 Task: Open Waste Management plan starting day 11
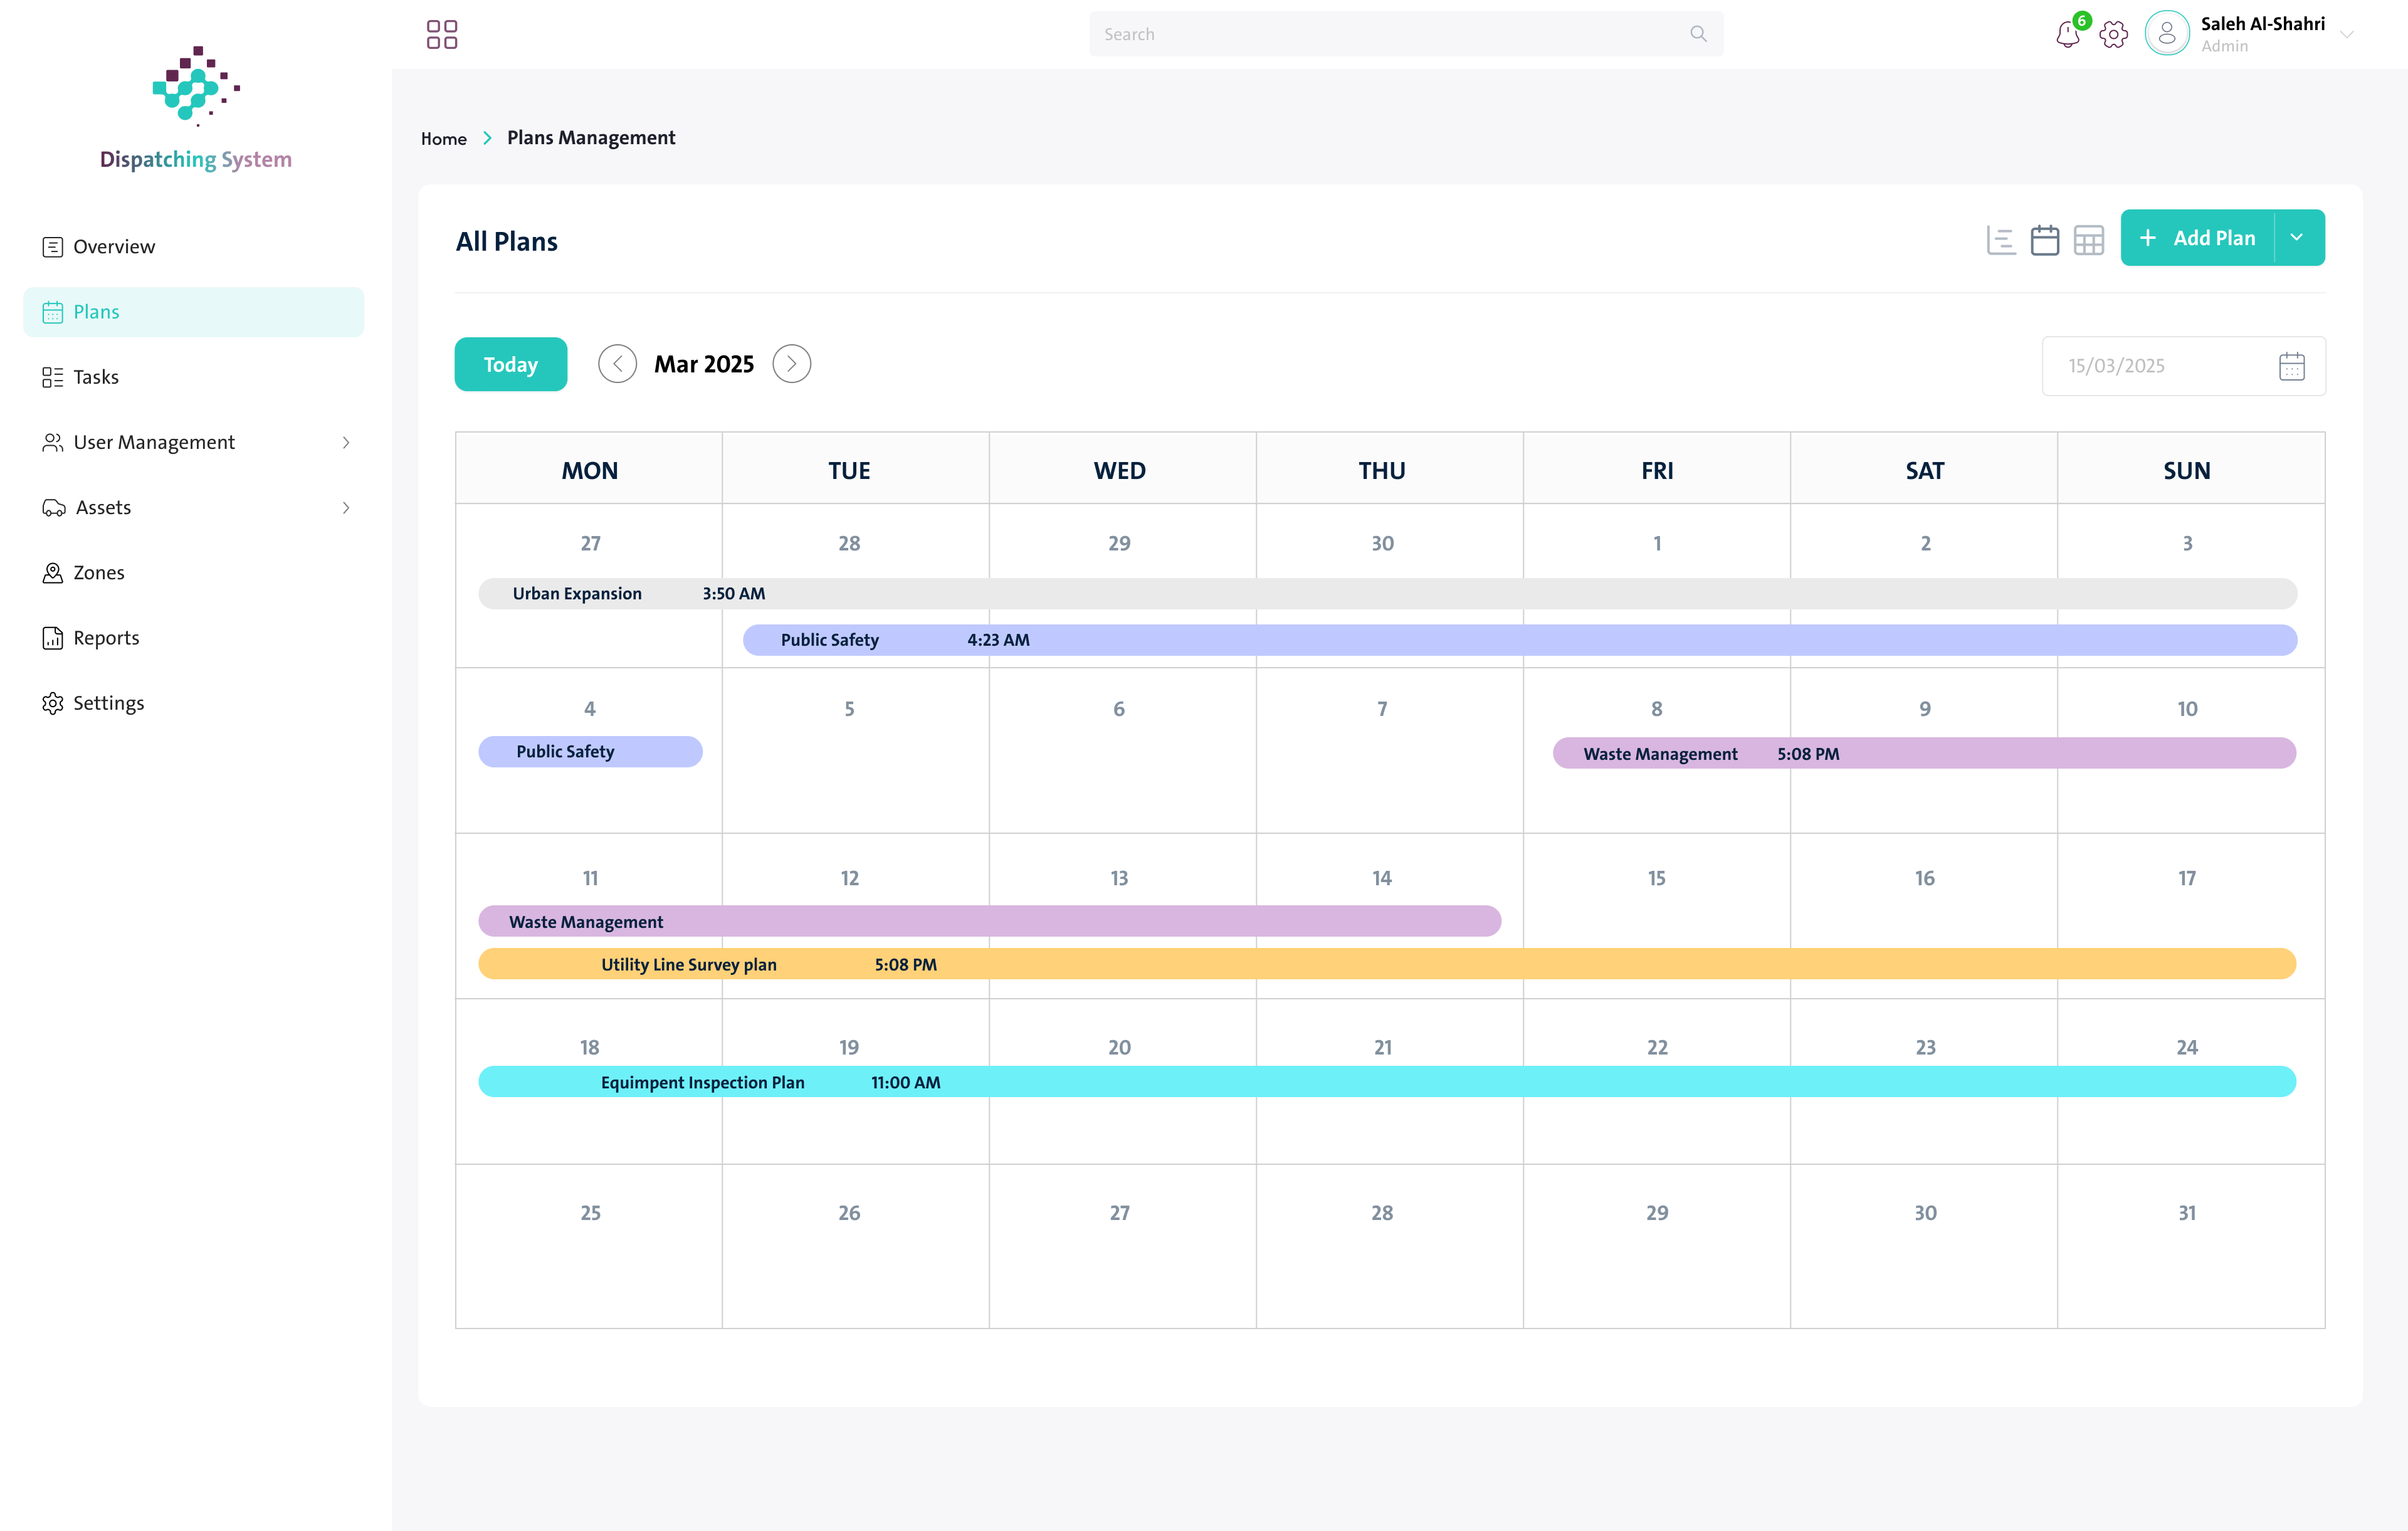[x=989, y=921]
